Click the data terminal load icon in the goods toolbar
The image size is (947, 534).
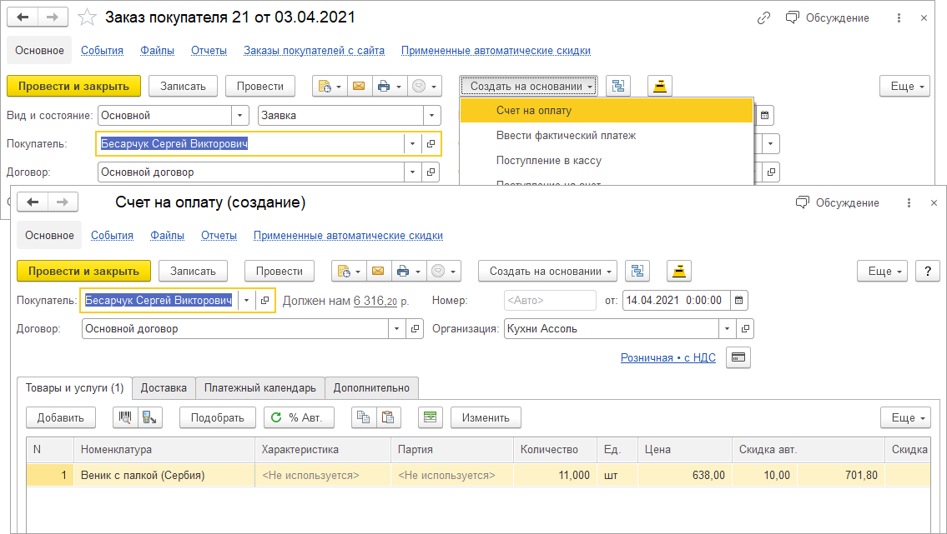coord(150,417)
